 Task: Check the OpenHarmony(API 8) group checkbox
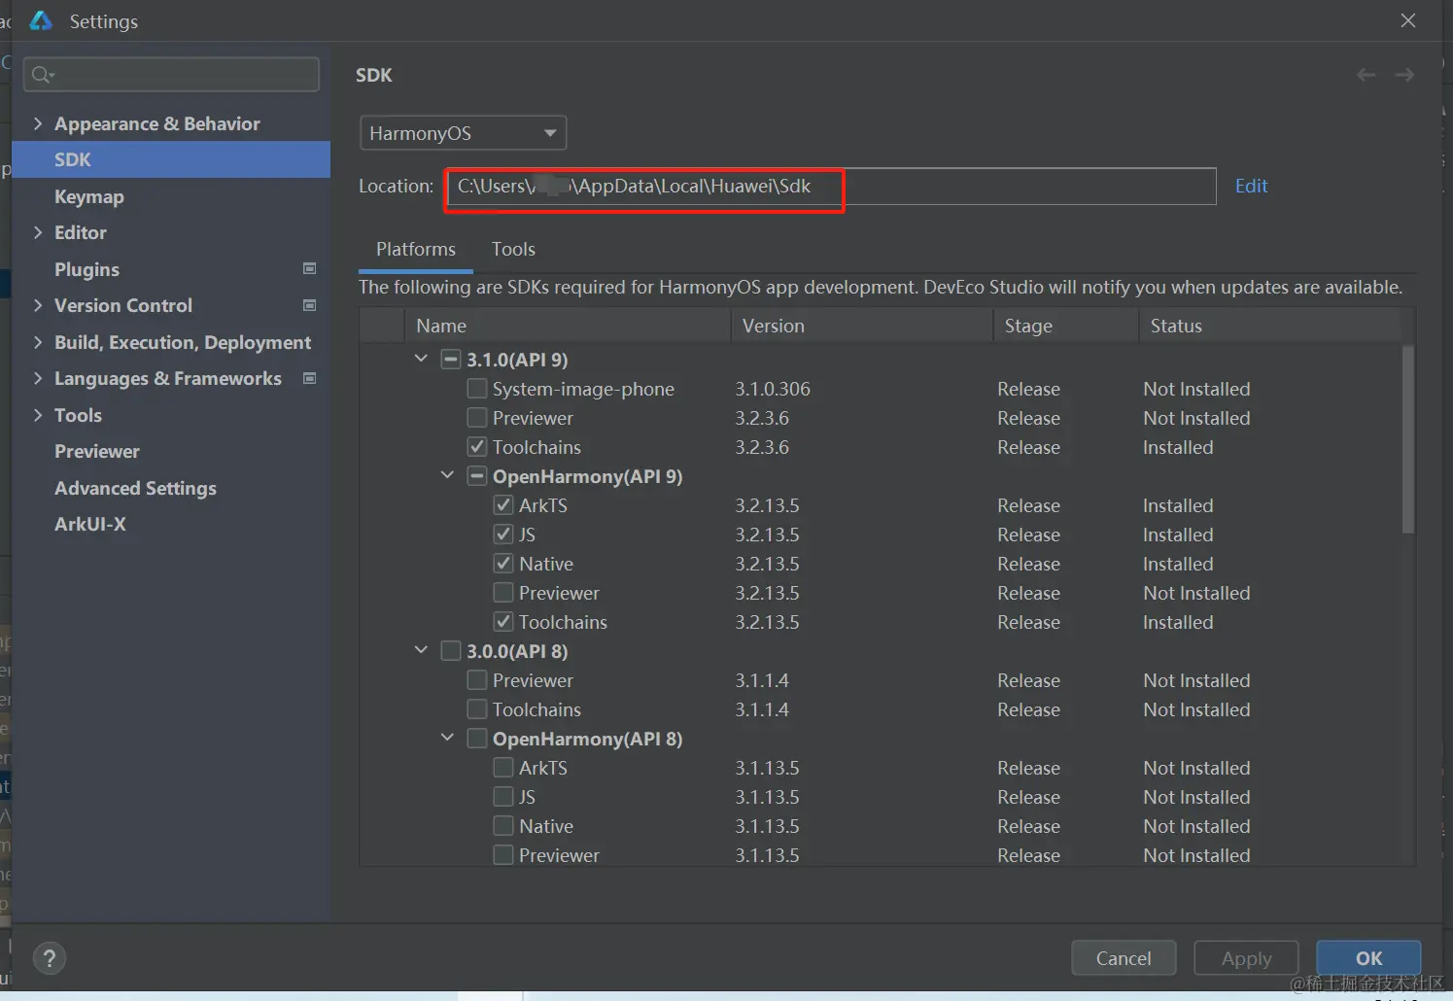tap(477, 739)
